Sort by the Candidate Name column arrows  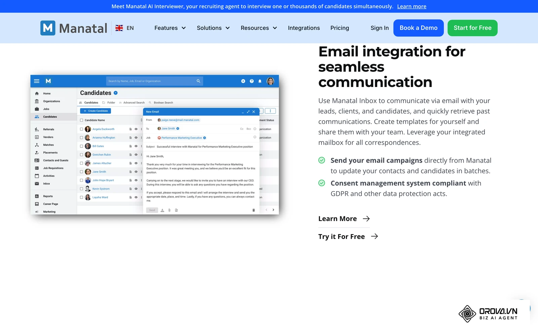coord(141,120)
